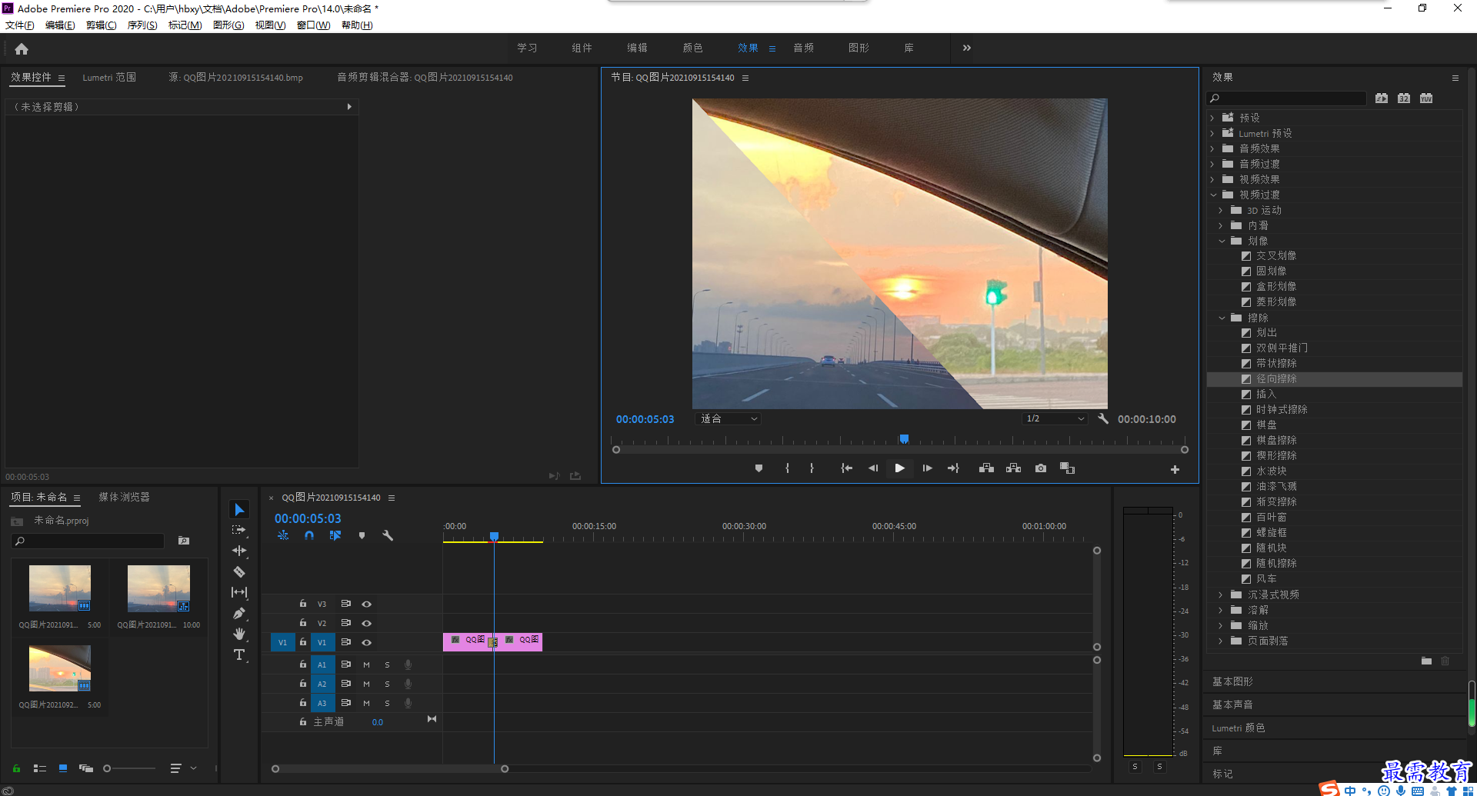
Task: Click the Export Frame camera icon
Action: tap(1041, 468)
